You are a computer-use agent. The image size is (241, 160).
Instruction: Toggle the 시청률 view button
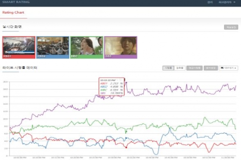coord(168,68)
